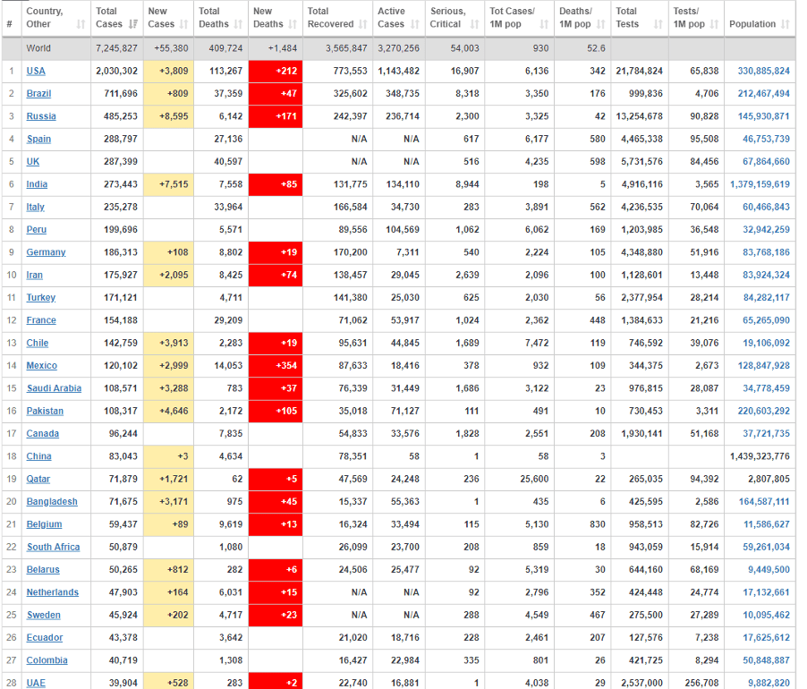
Task: Open the USA country link
Action: tap(36, 71)
